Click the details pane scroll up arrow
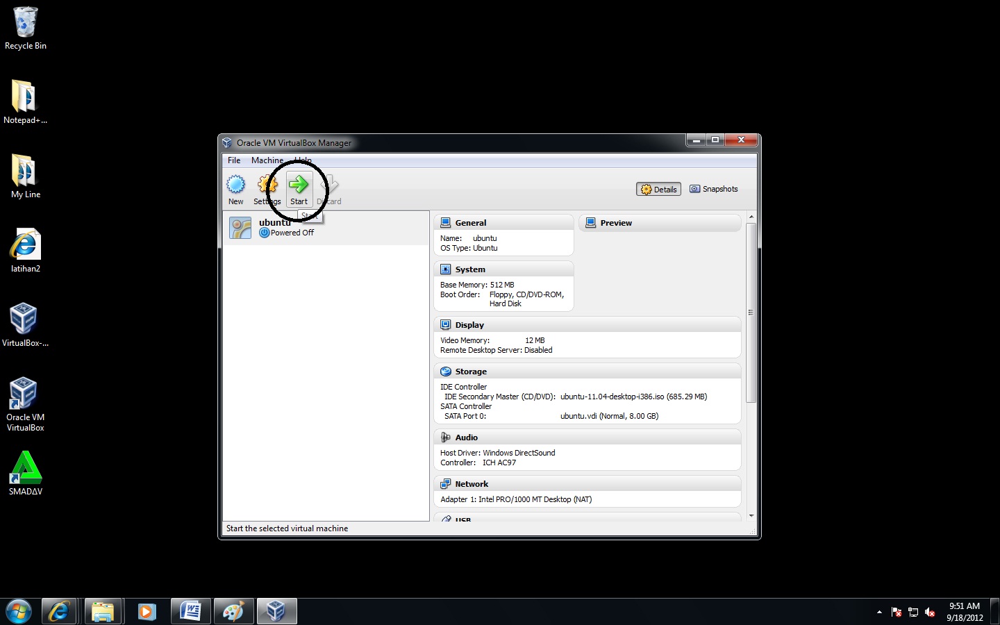The height and width of the screenshot is (625, 1000). 751,217
